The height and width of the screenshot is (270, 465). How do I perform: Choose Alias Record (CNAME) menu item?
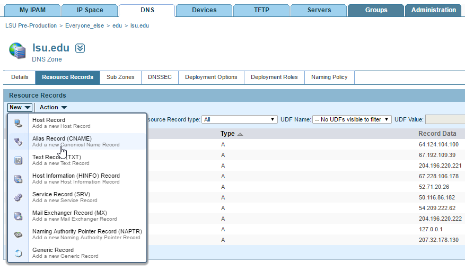tap(77, 142)
